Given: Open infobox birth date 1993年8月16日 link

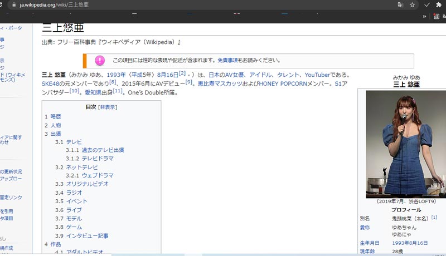Looking at the screenshot, I should click(x=410, y=243).
